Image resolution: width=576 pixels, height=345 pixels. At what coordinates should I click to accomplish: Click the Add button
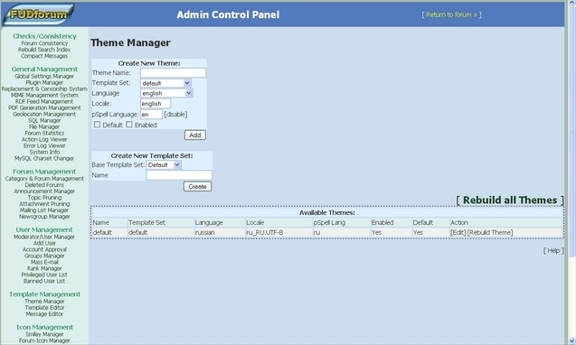195,135
